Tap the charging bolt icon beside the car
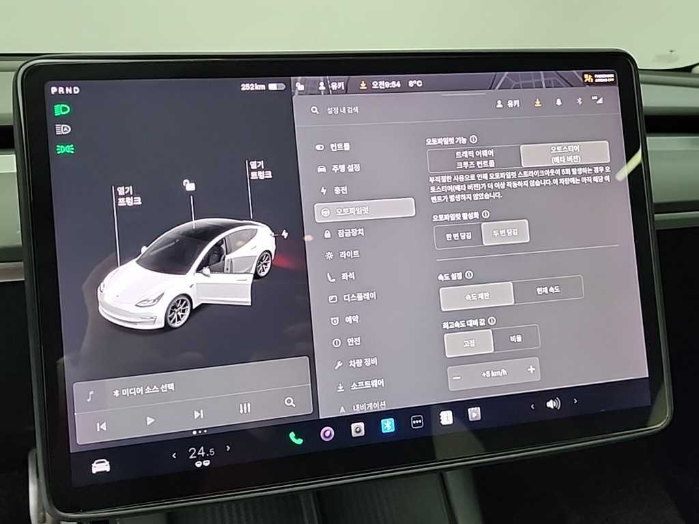This screenshot has height=524, width=699. pyautogui.click(x=284, y=233)
